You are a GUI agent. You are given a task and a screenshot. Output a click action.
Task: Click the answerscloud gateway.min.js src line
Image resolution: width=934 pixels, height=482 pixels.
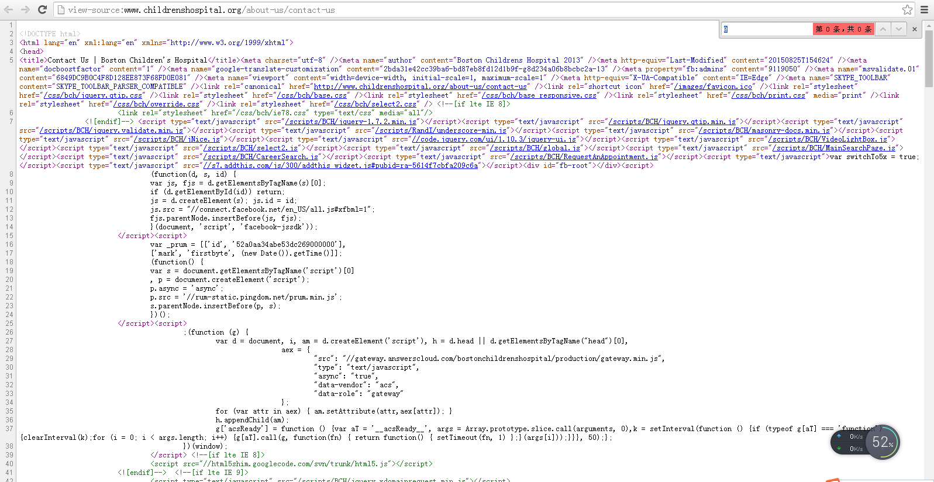point(490,359)
